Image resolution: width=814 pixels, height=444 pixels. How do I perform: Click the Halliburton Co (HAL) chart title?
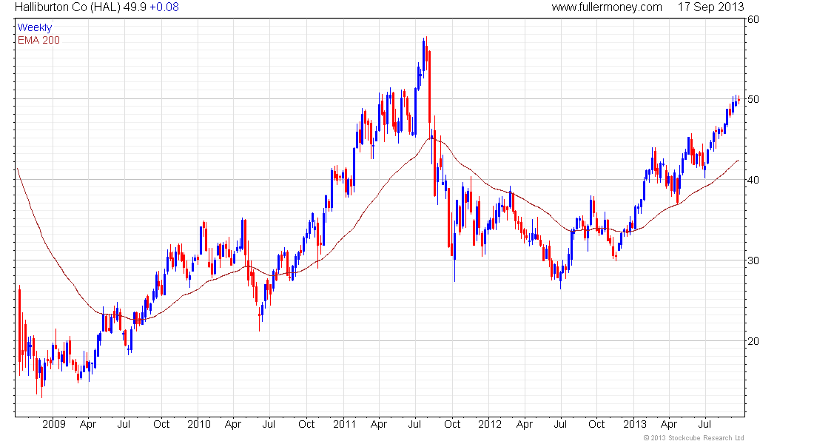click(x=68, y=7)
